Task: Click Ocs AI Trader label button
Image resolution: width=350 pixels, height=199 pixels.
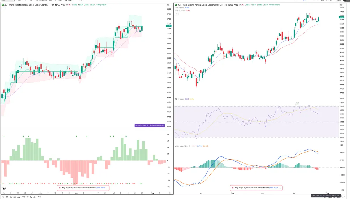Action: click(x=141, y=125)
